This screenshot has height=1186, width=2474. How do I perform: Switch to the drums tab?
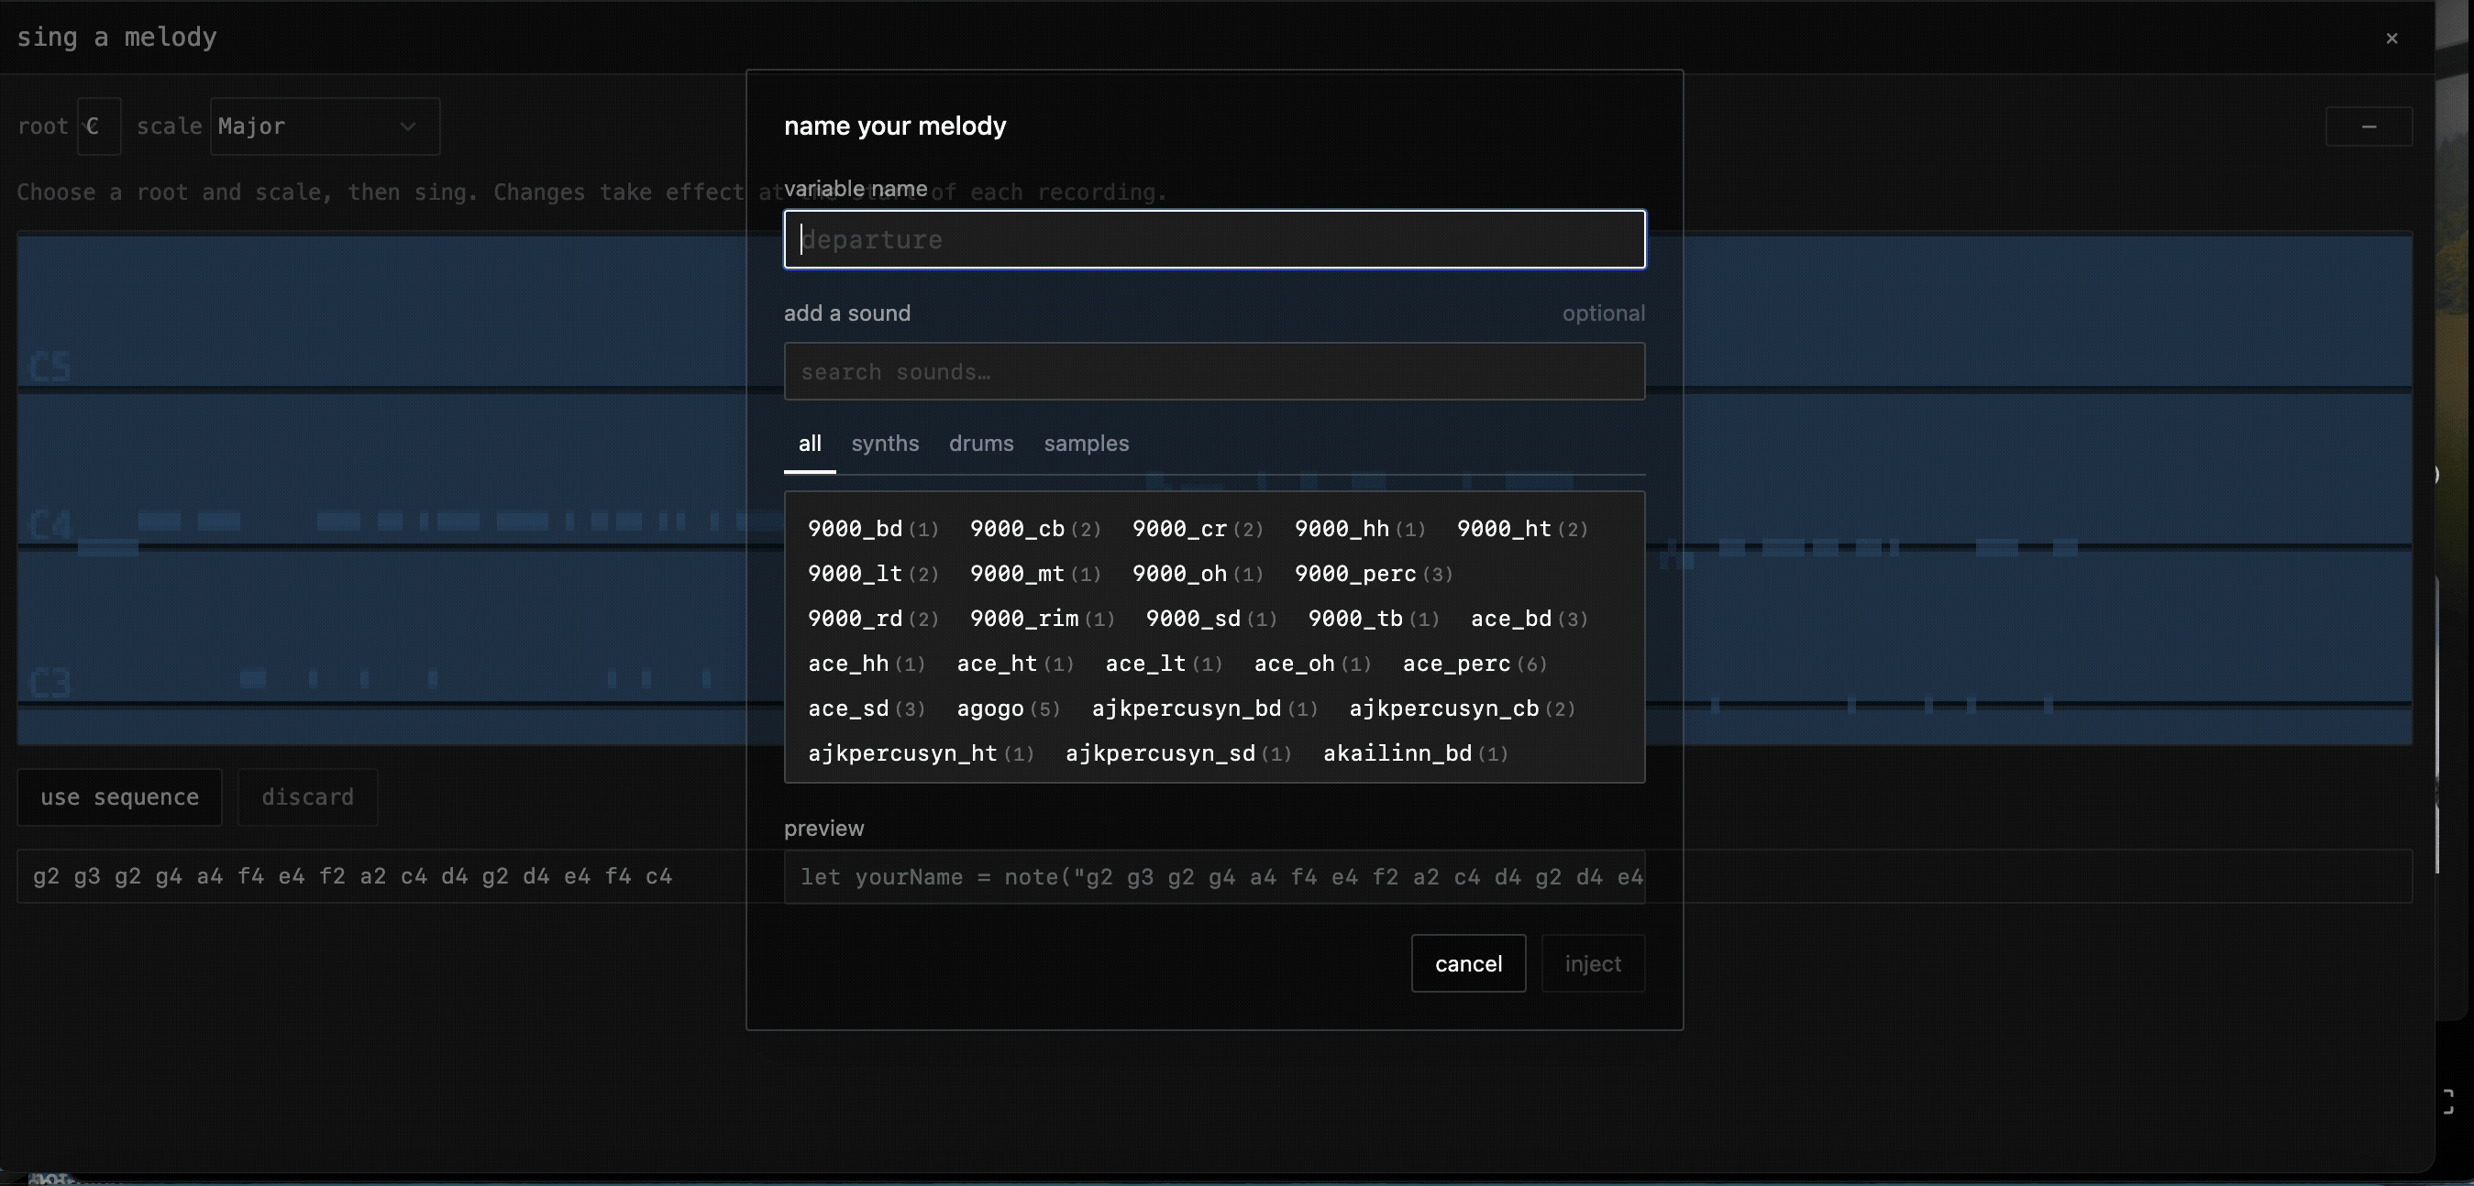point(980,444)
